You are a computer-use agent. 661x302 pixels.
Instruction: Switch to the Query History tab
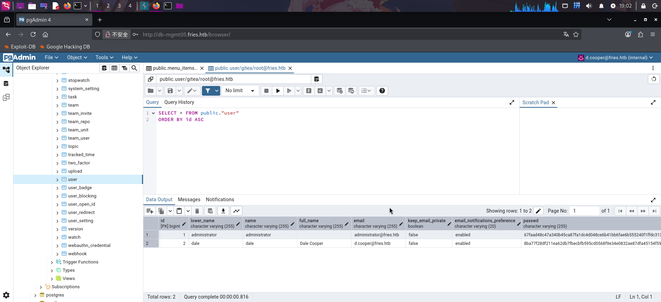pos(179,102)
